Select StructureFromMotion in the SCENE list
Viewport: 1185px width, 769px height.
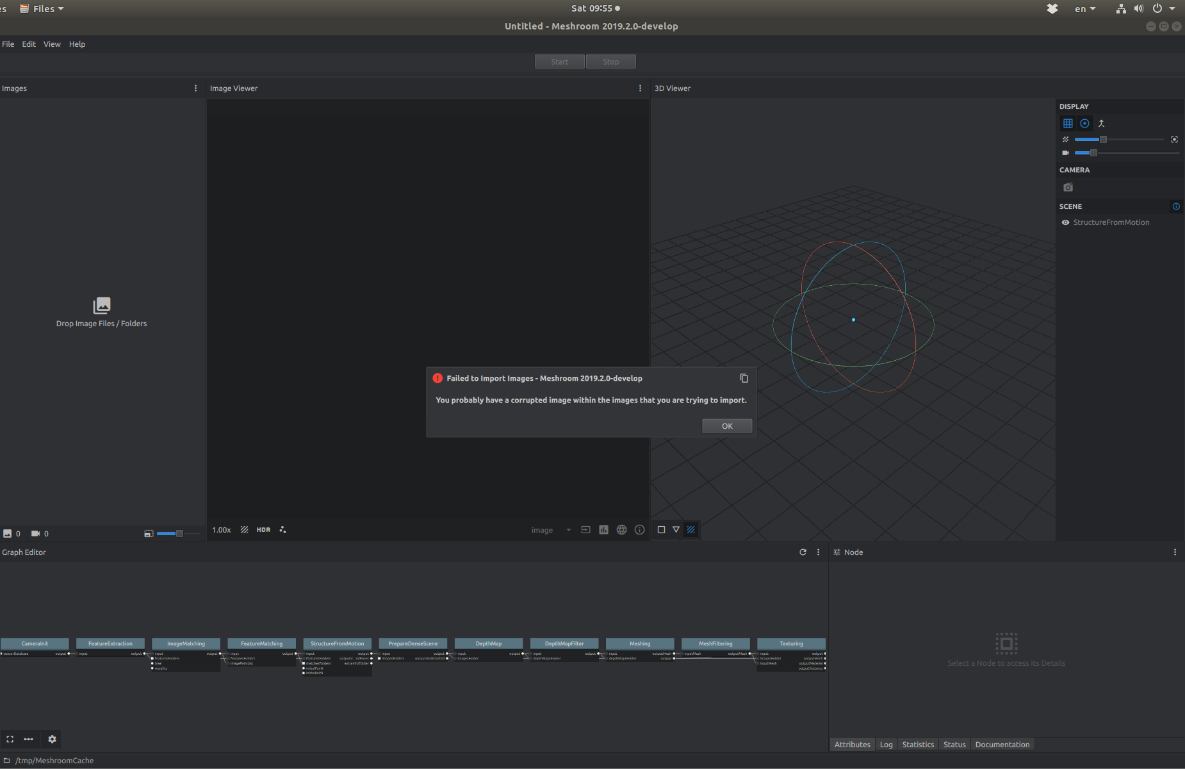[1111, 222]
